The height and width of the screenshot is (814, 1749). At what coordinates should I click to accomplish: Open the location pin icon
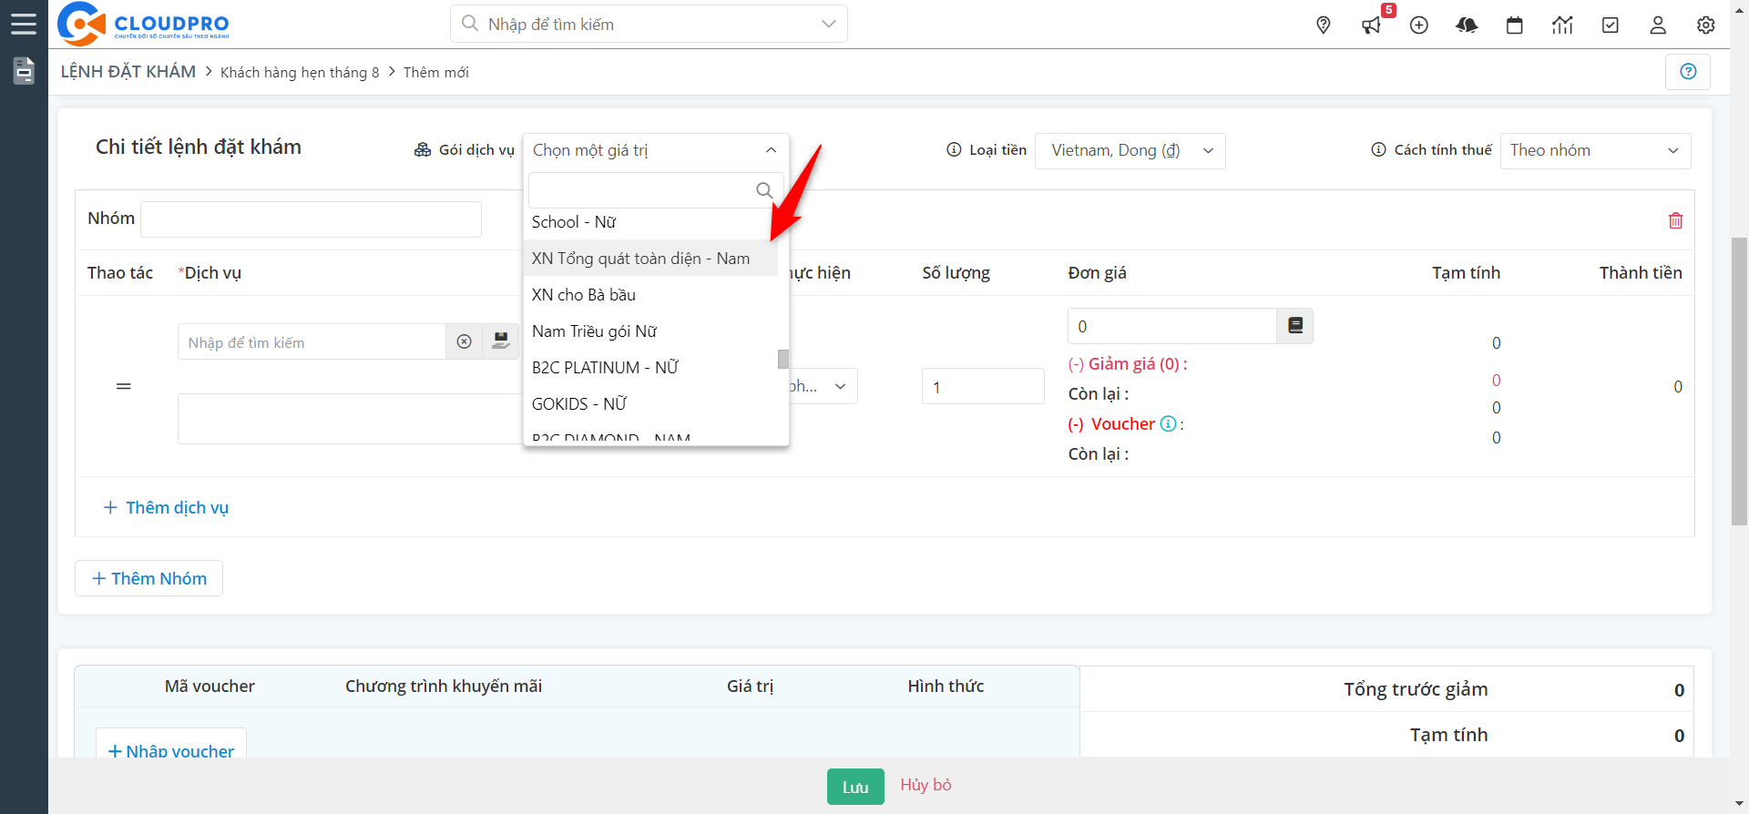[x=1324, y=25]
